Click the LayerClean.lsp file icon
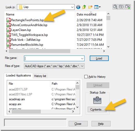This screenshot has width=135, height=131. coord(9,30)
